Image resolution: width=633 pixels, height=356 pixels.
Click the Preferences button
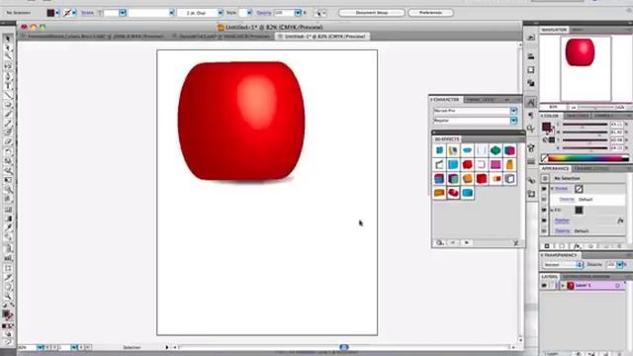[x=430, y=13]
